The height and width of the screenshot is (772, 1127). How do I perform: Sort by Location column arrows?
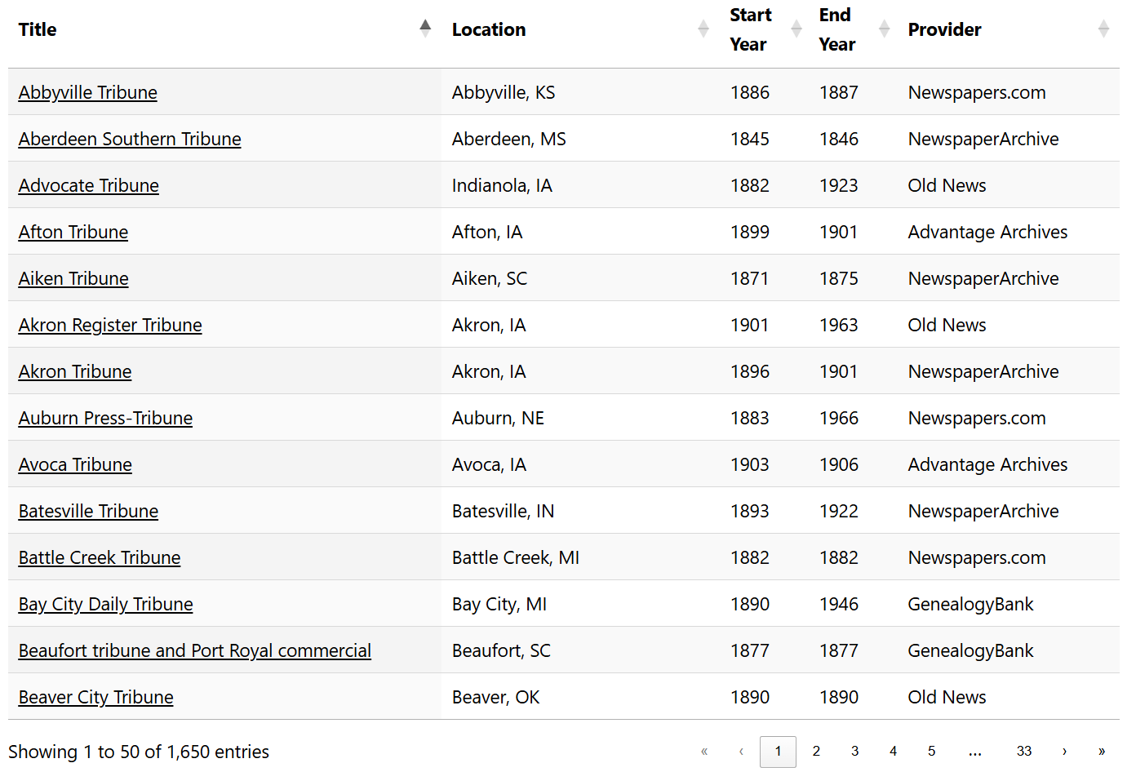tap(703, 29)
